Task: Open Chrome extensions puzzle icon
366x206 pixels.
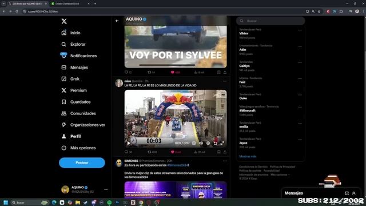Action: click(341, 11)
